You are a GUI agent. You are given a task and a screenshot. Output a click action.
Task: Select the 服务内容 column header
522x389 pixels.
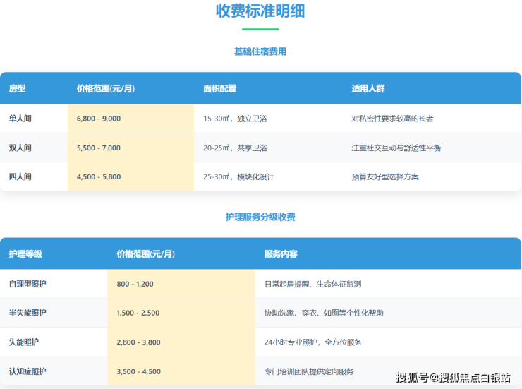click(280, 253)
